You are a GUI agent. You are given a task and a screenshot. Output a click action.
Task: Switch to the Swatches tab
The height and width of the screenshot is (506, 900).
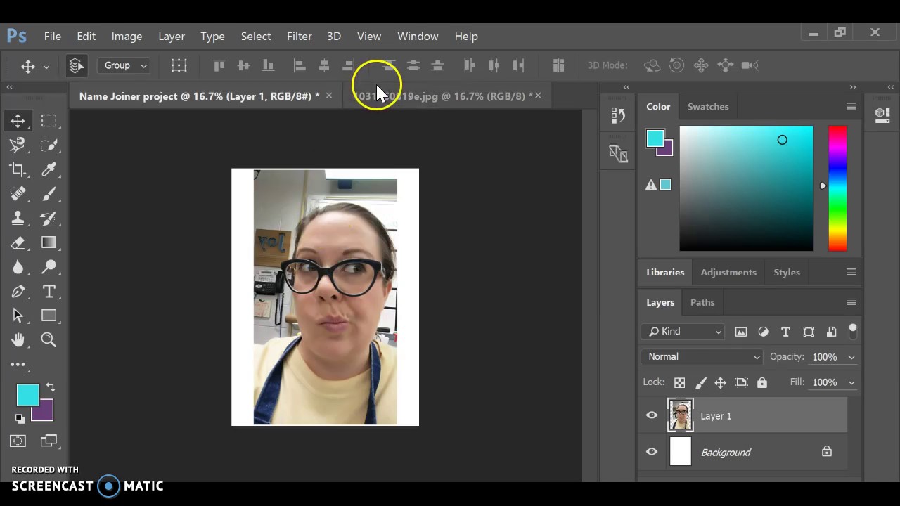click(707, 106)
